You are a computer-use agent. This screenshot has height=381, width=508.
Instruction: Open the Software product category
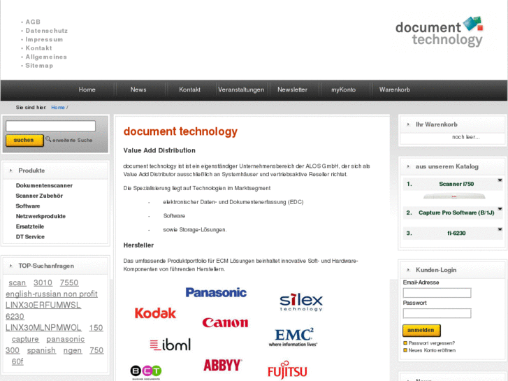[28, 206]
